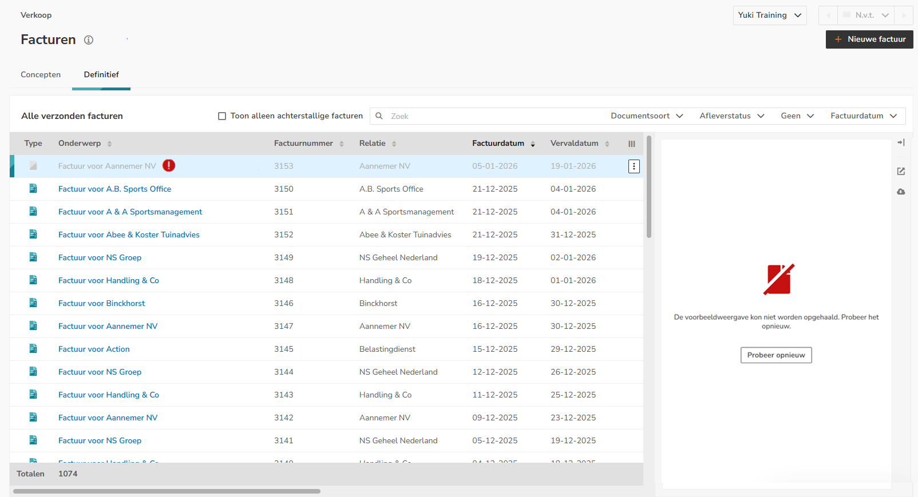The height and width of the screenshot is (497, 918).
Task: Open the column chooser icon in table header
Action: [632, 144]
